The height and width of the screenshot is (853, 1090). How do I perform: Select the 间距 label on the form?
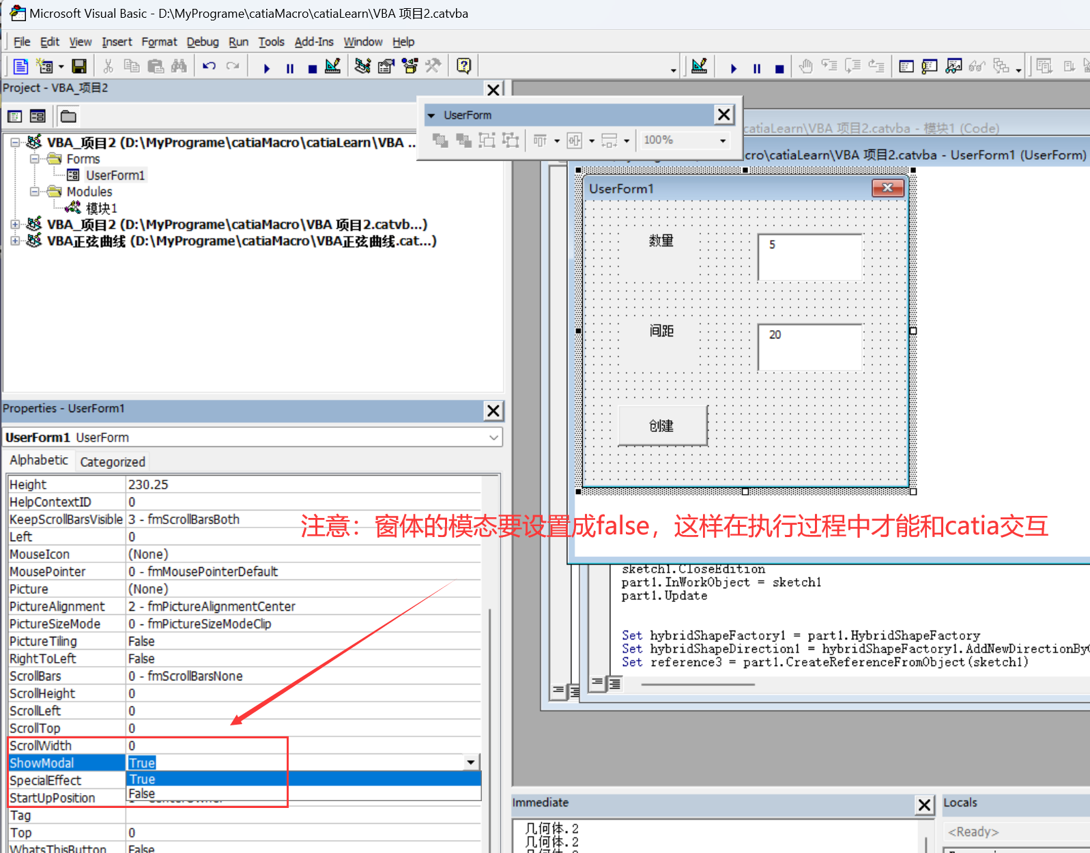tap(661, 331)
